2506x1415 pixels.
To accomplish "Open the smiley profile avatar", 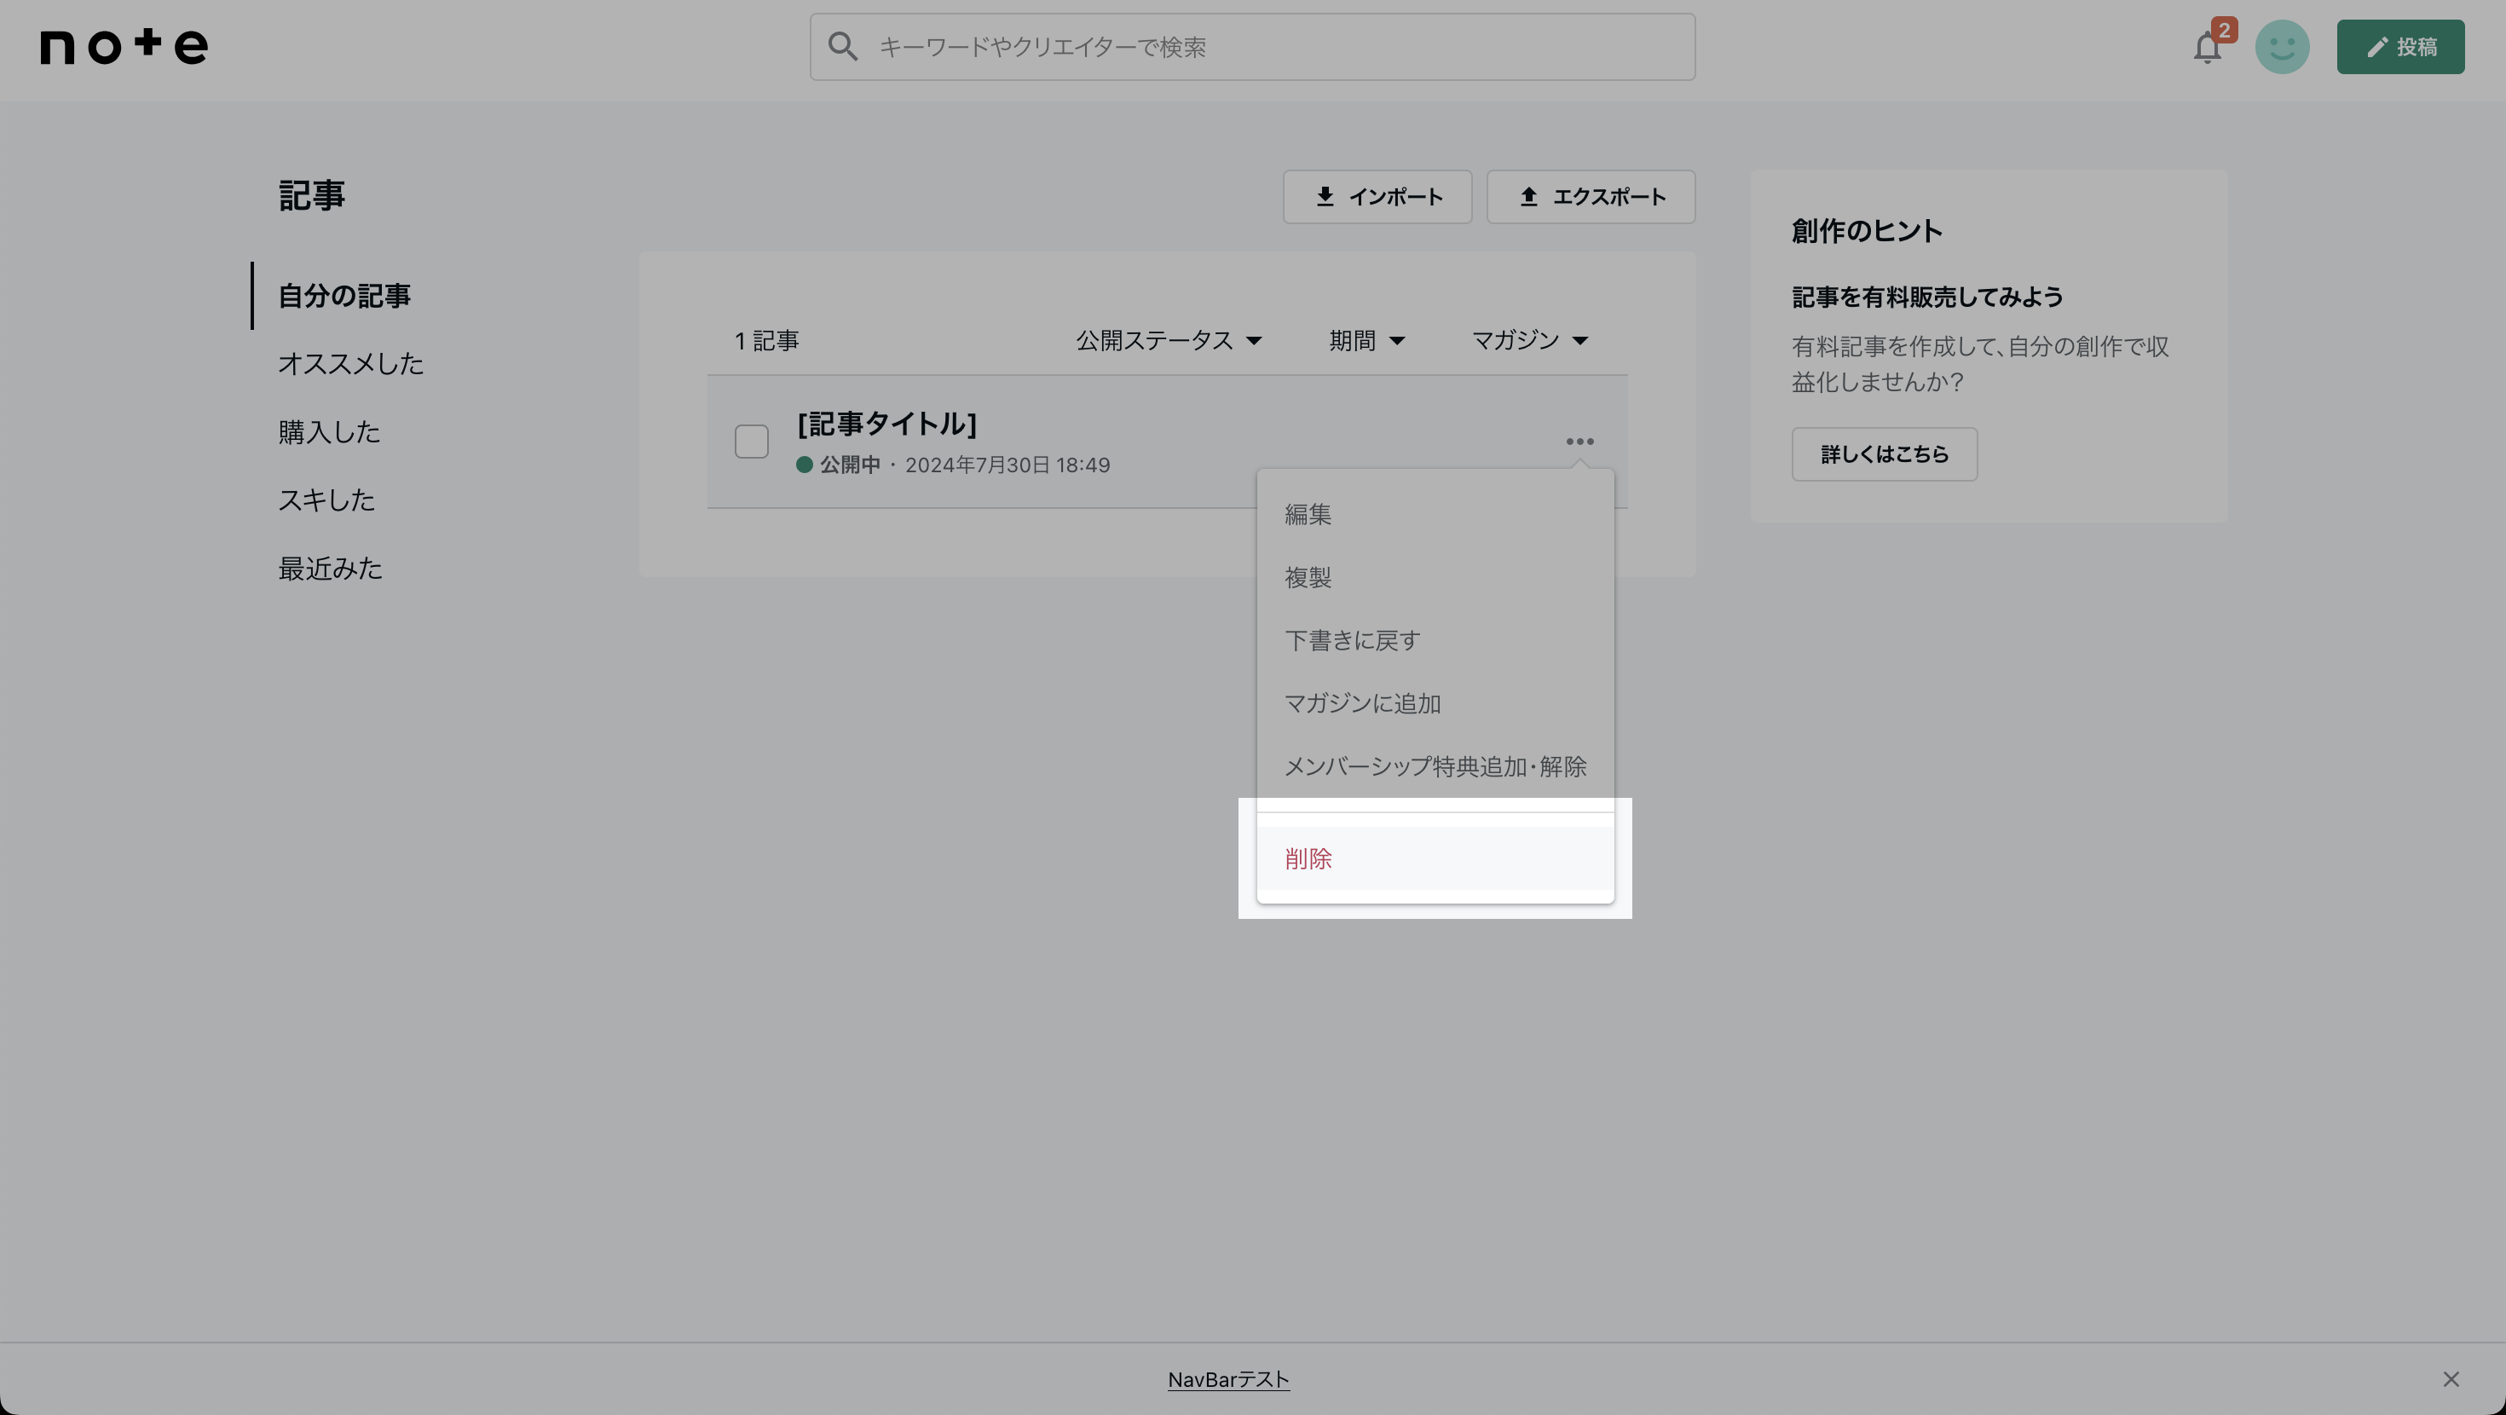I will click(x=2283, y=47).
